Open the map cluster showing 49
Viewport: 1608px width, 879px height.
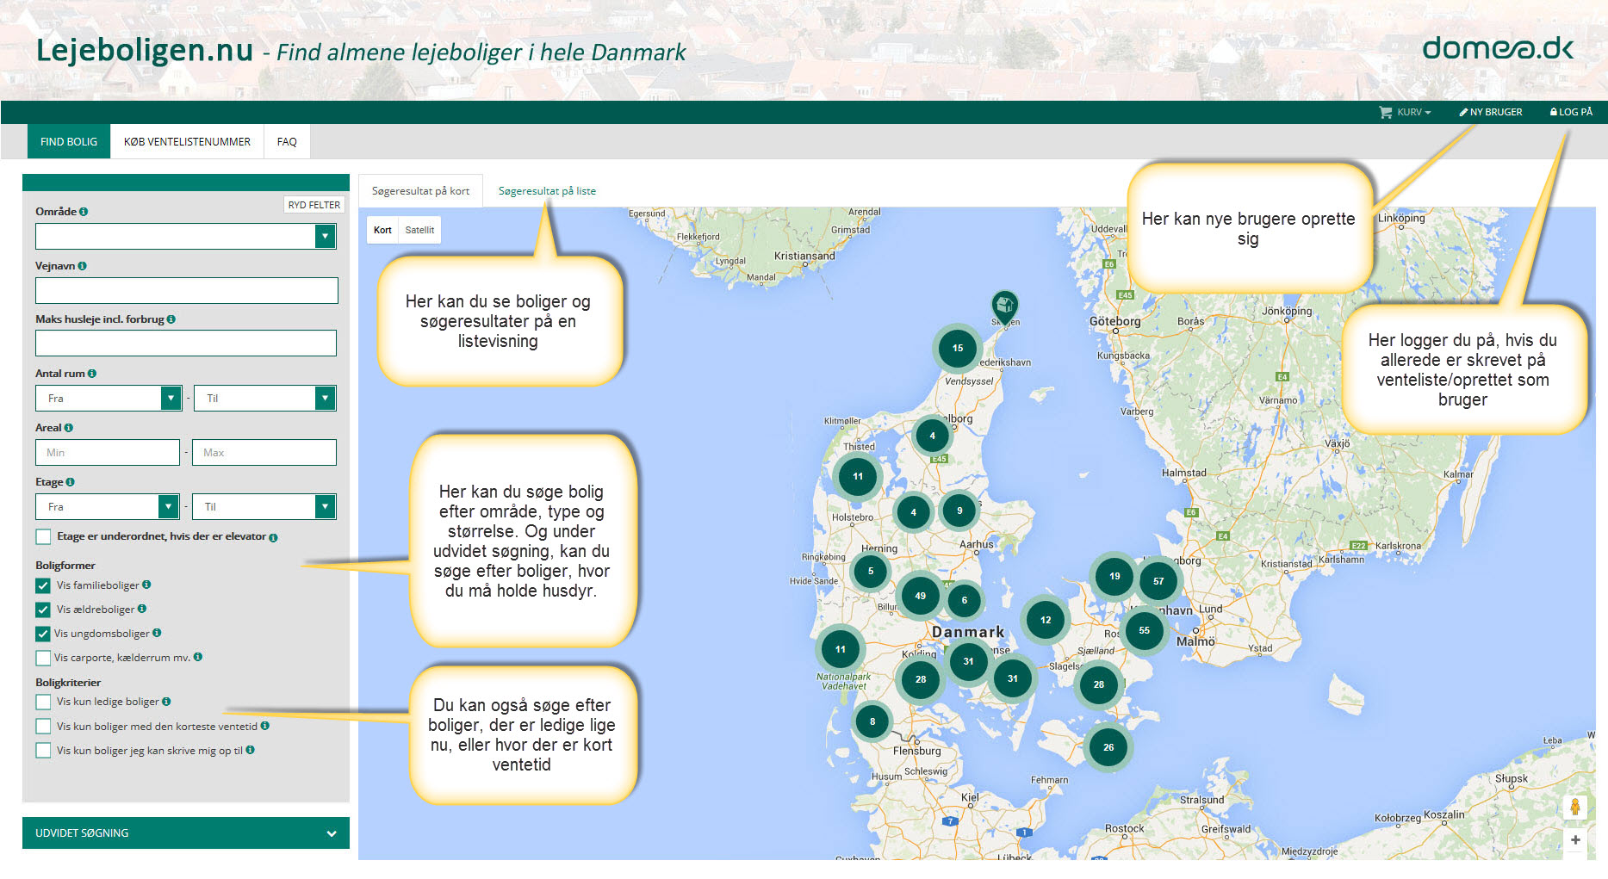(920, 596)
